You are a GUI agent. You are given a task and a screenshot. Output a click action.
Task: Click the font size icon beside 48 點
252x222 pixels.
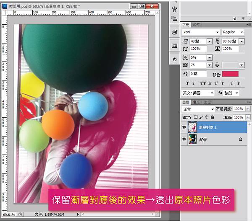(185, 41)
